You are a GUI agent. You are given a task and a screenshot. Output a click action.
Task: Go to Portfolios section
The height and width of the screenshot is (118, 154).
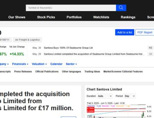(74, 17)
